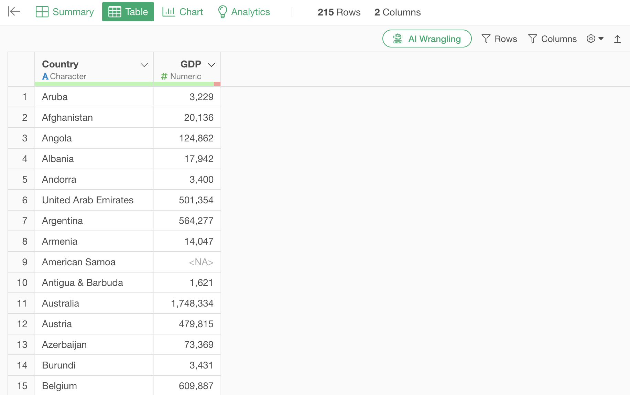Screen dimensions: 630x395
Task: Click the Rows funnel icon
Action: click(486, 39)
